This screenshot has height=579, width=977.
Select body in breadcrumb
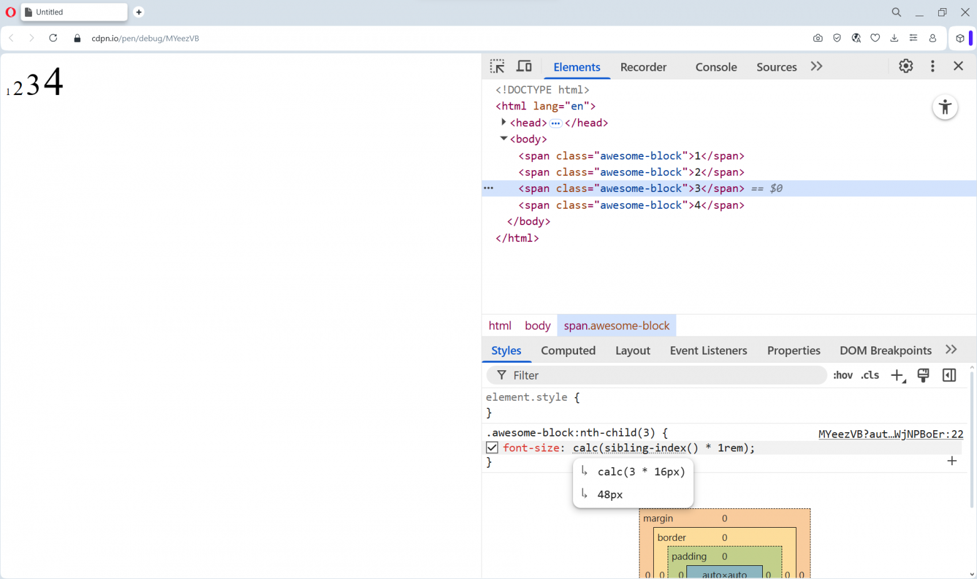(x=537, y=326)
